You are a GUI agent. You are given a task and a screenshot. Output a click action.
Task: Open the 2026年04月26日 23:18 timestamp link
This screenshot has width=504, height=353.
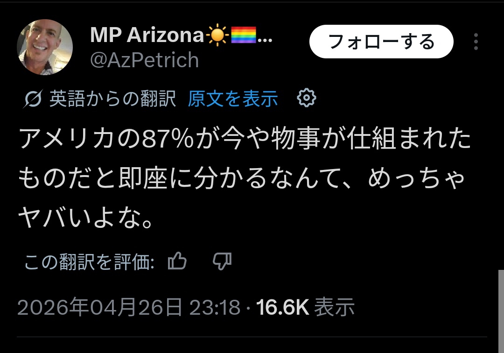[129, 307]
